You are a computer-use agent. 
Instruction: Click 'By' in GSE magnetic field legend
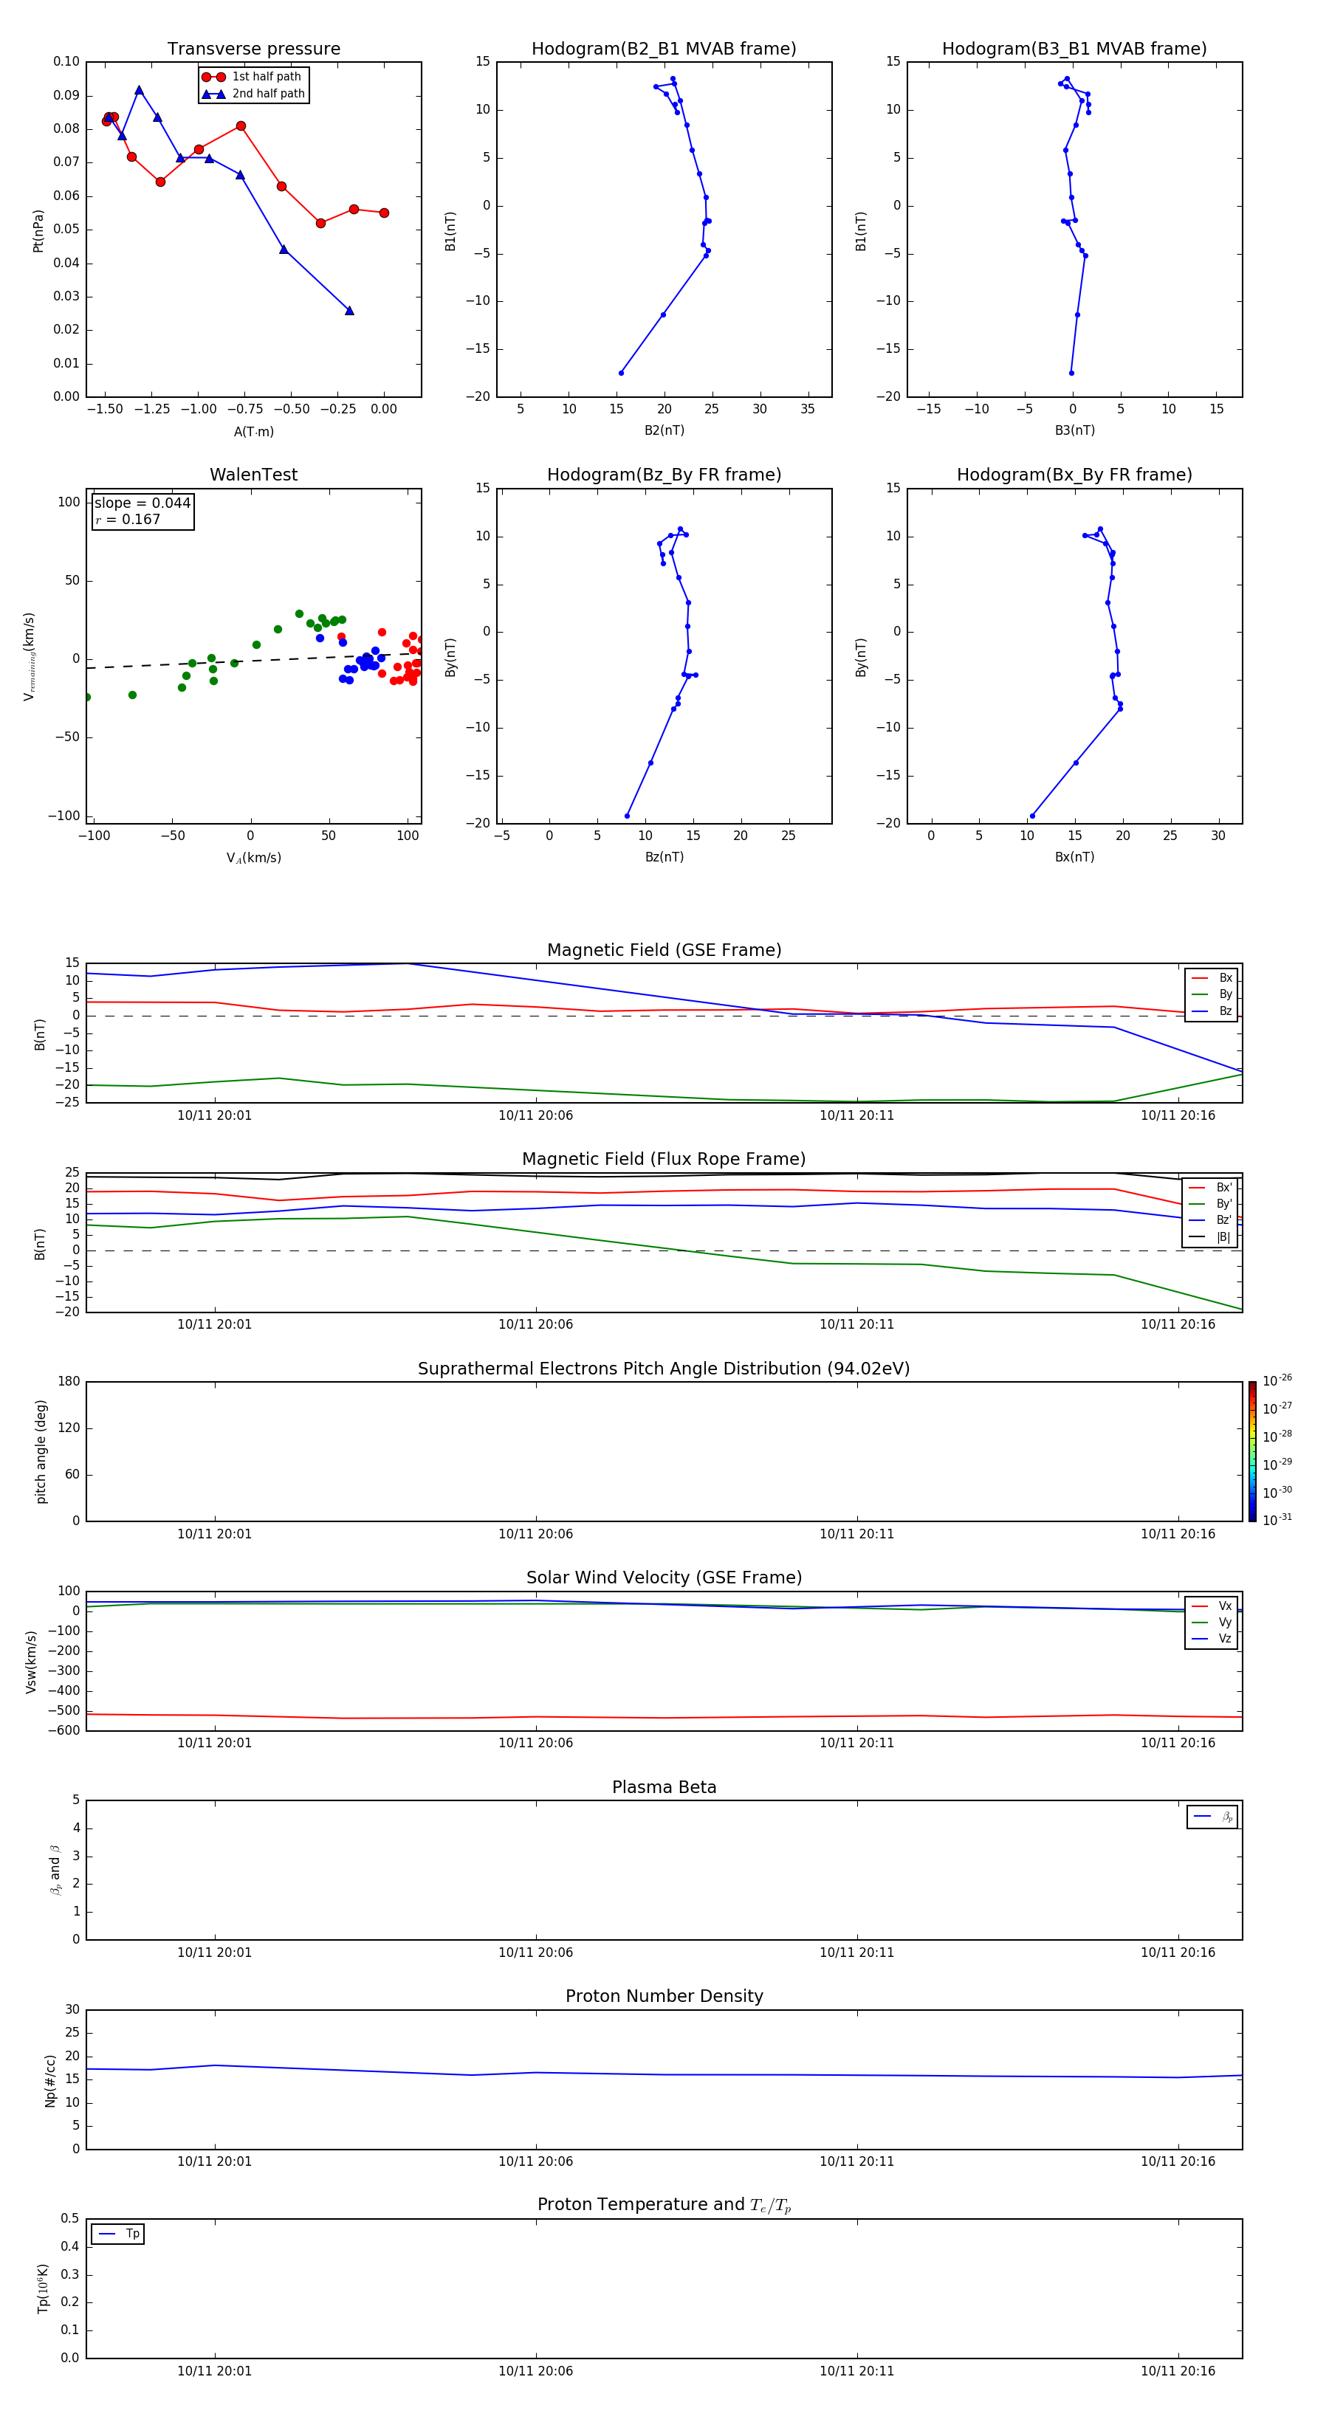(x=1225, y=994)
